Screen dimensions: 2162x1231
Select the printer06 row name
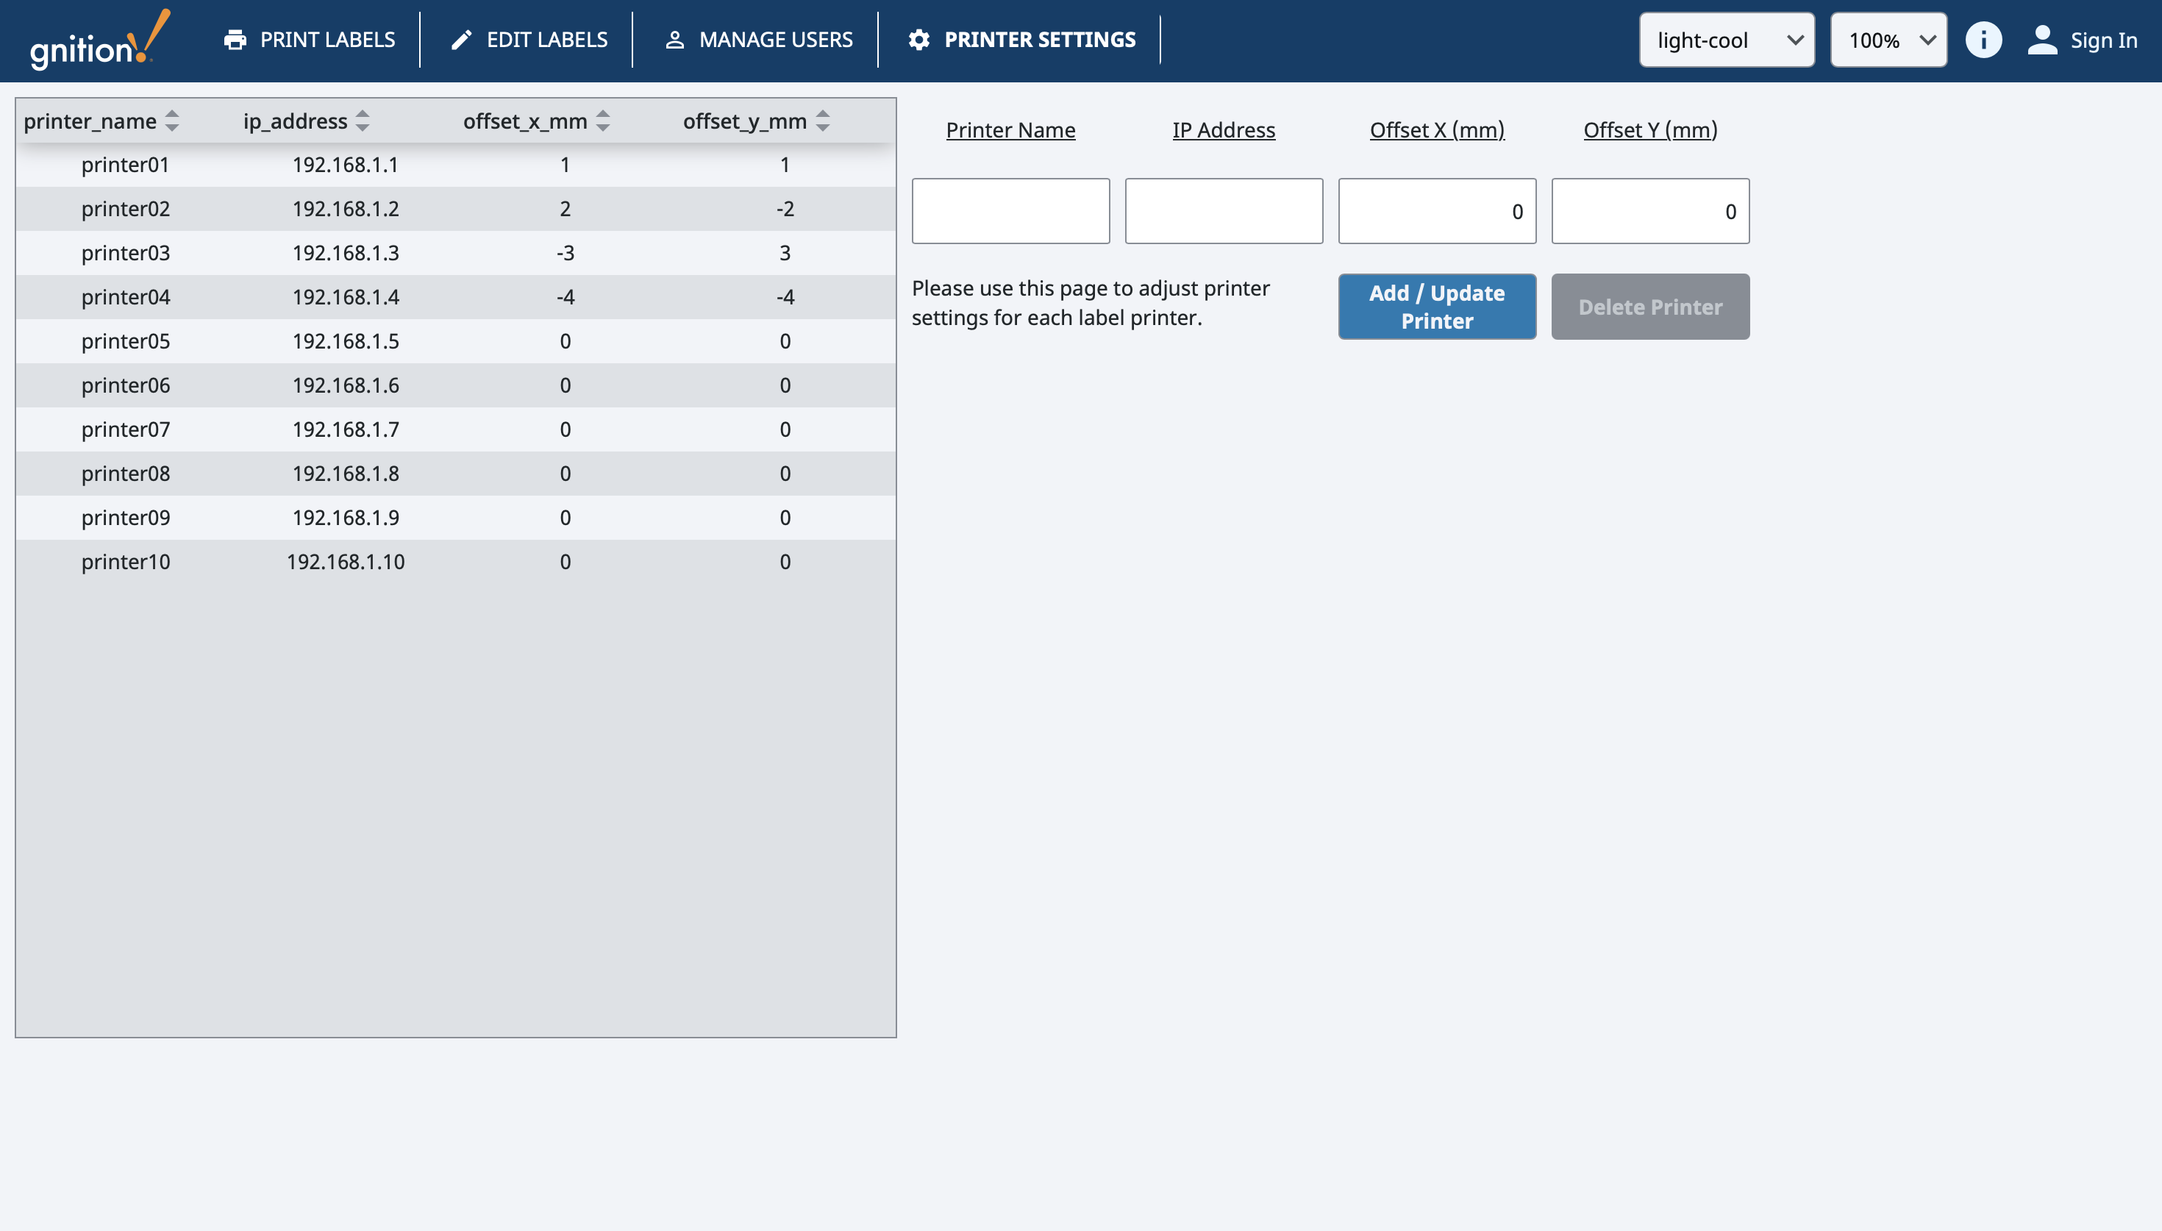[x=125, y=385]
